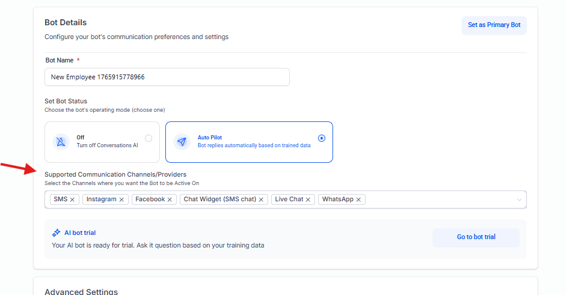
Task: Click the Auto Pilot title text
Action: [210, 138]
